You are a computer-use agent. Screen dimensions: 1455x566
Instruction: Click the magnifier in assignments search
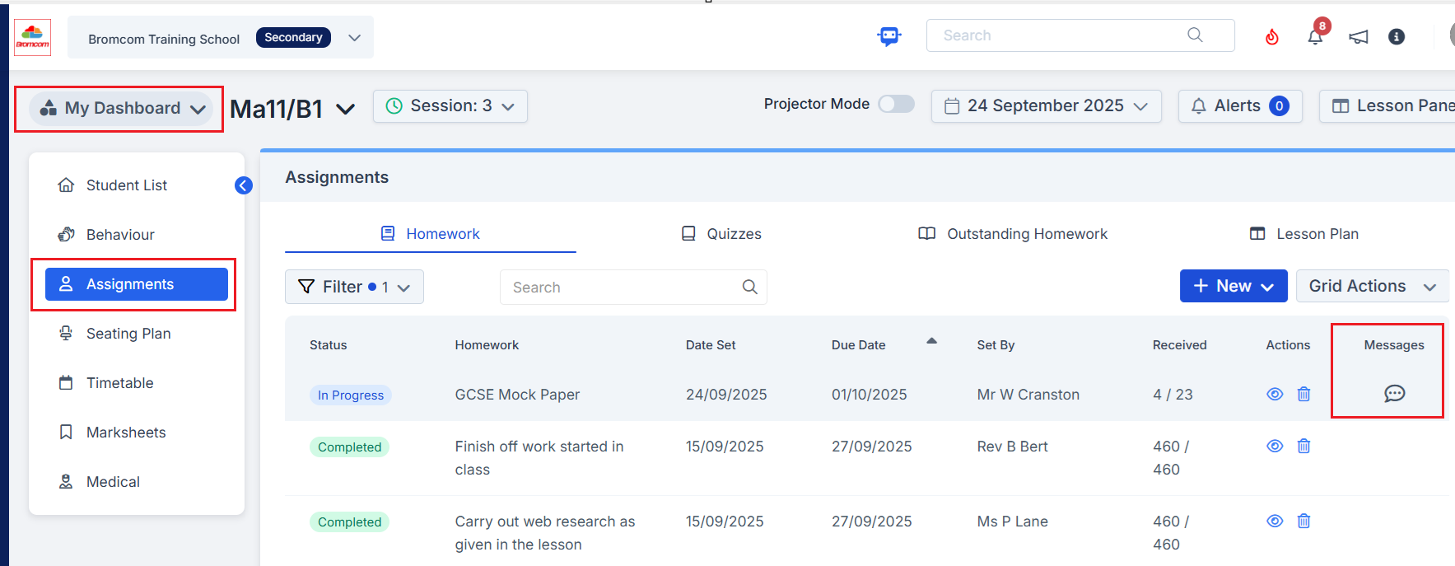(750, 287)
